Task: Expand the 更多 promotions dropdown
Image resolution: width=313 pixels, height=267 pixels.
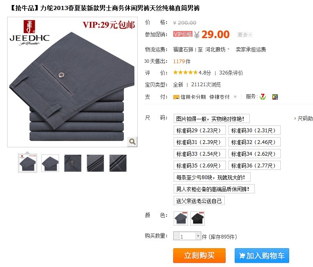Action: pyautogui.click(x=244, y=35)
